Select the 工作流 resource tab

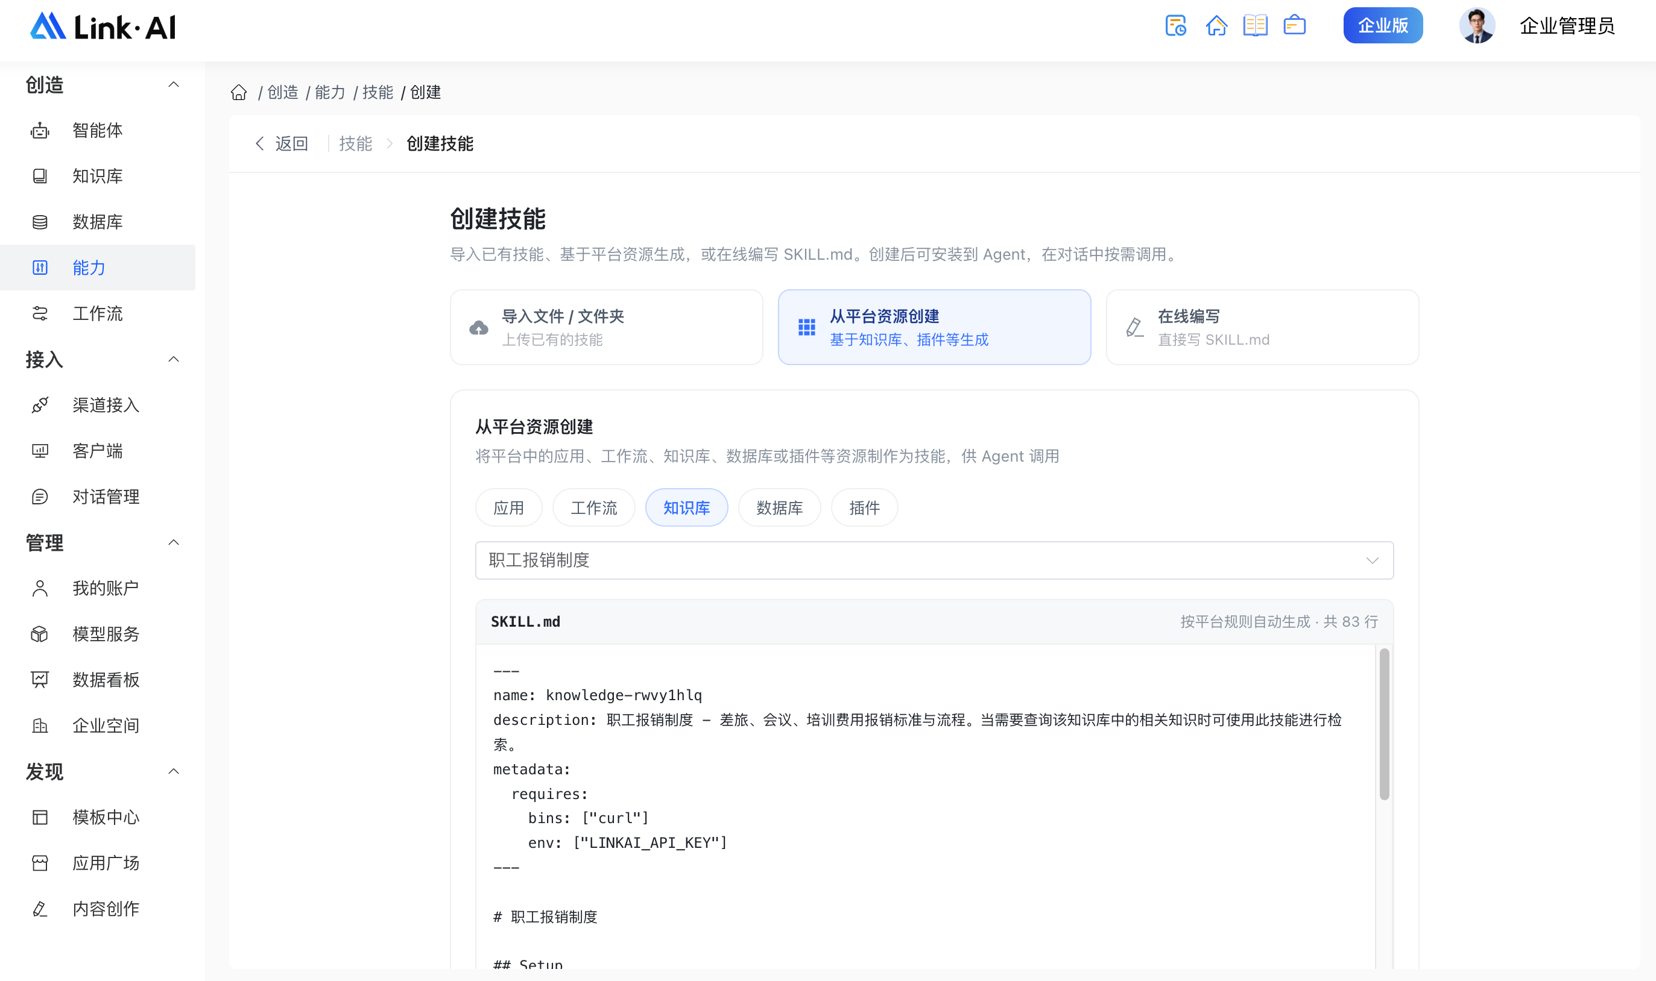(593, 508)
